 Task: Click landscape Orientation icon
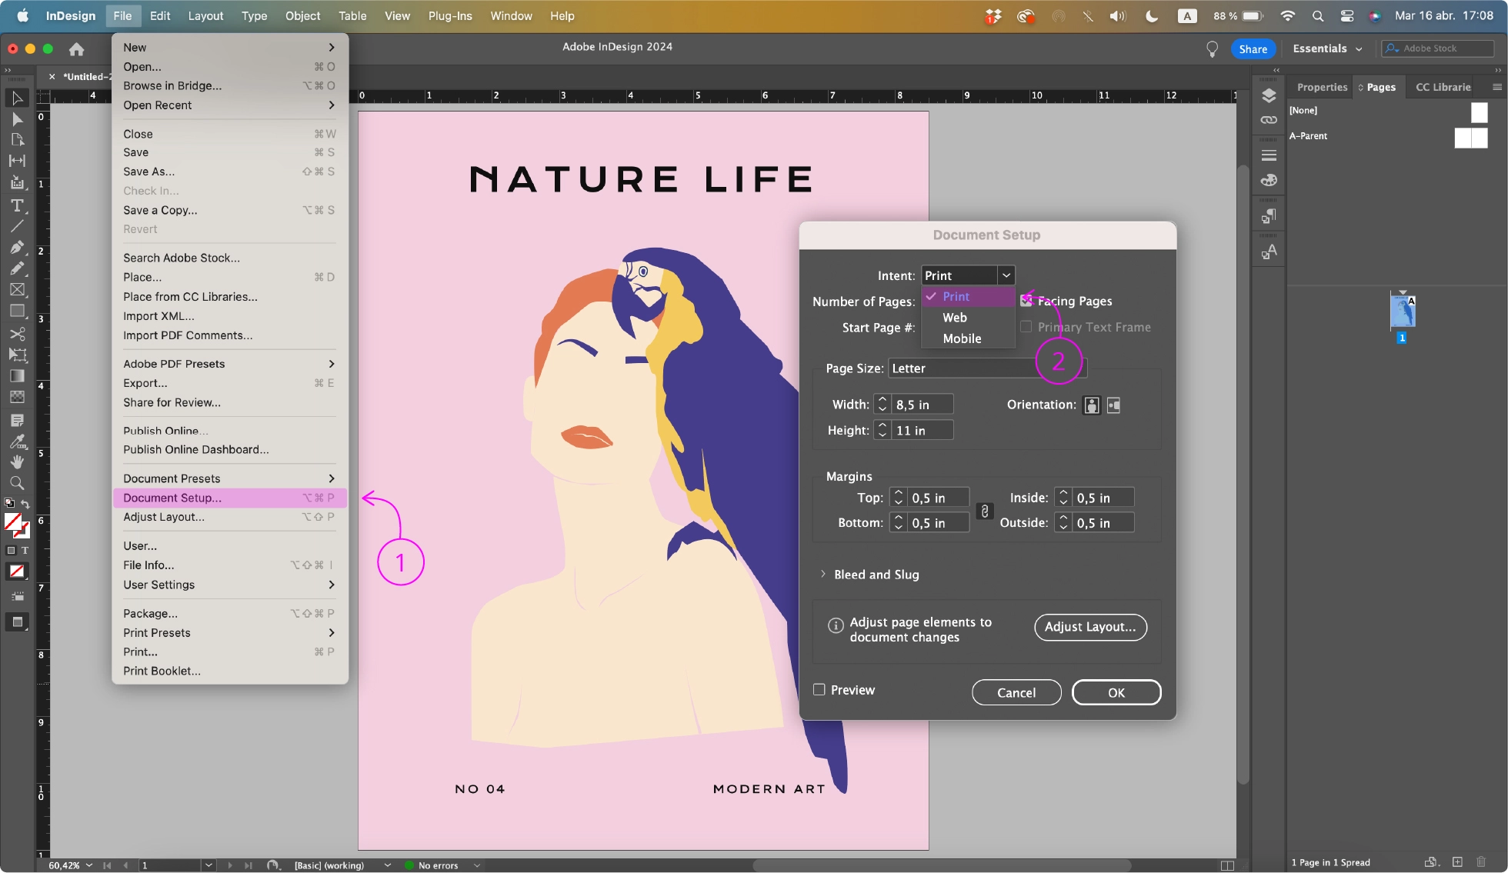[x=1113, y=405]
